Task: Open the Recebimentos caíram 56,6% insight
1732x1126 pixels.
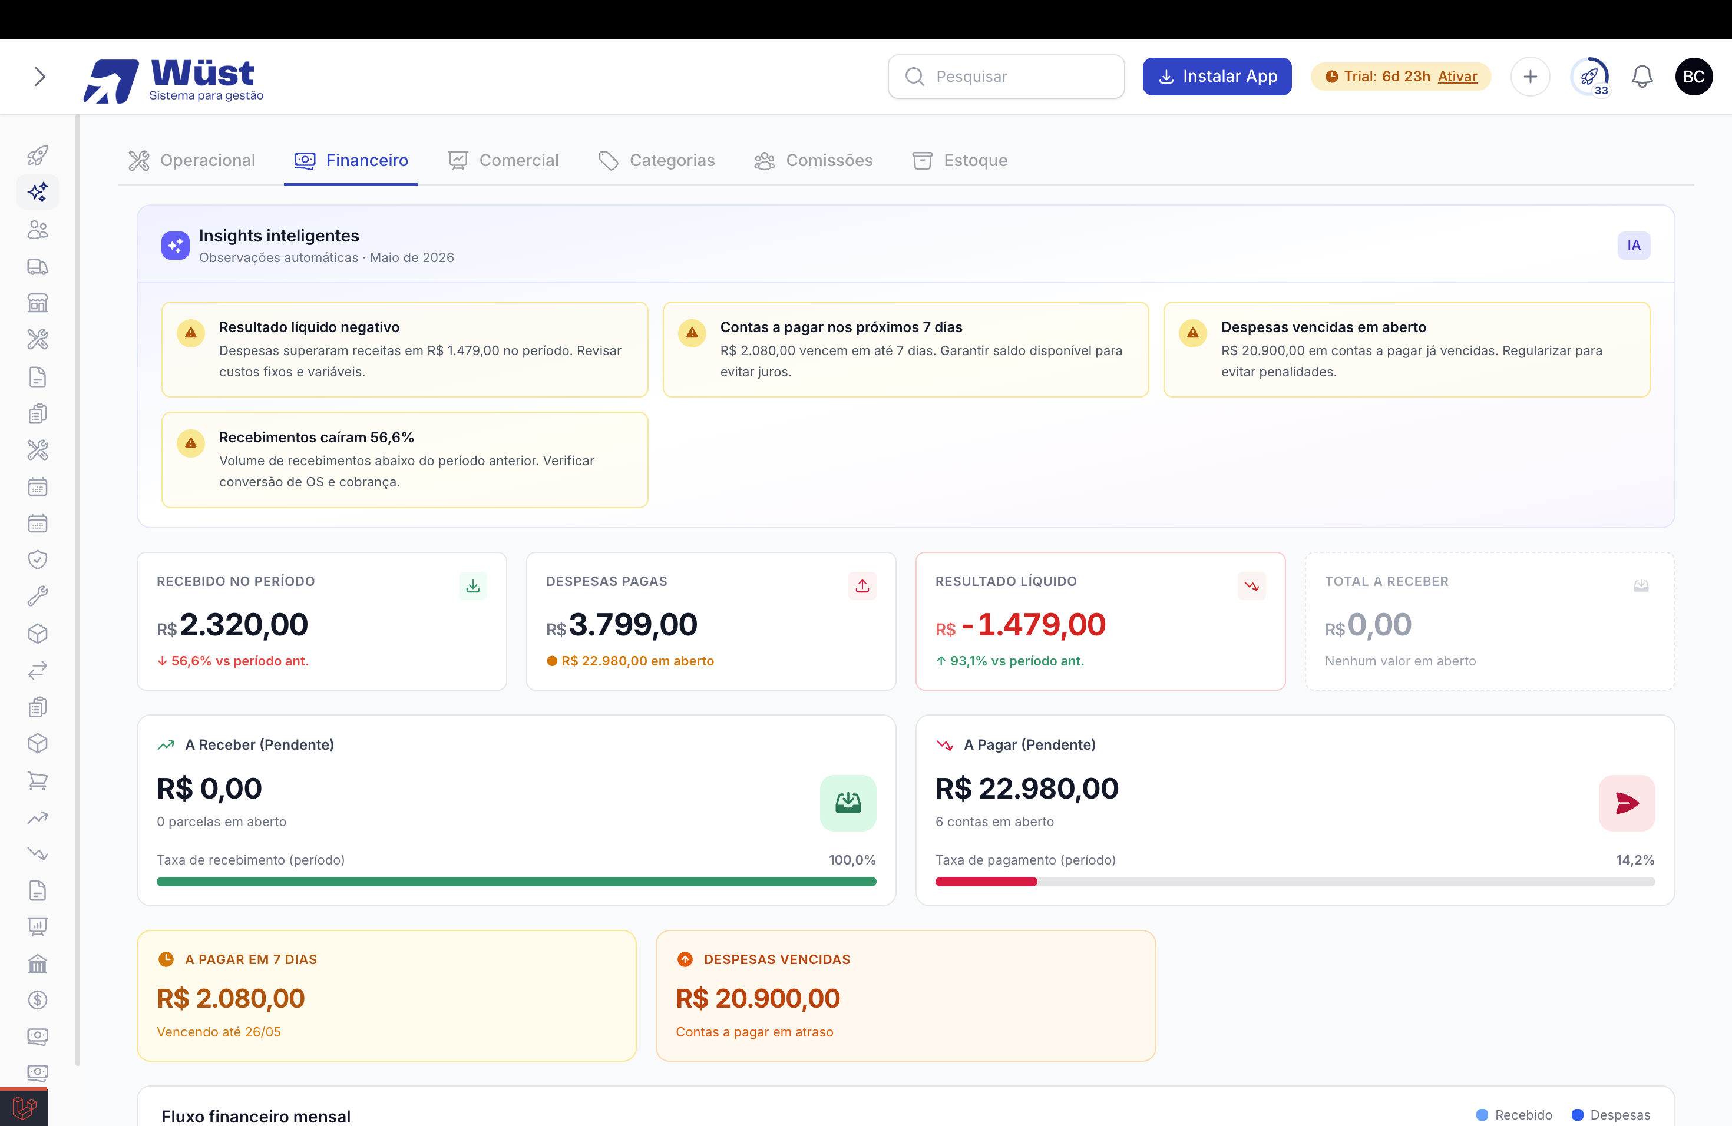Action: click(x=405, y=460)
